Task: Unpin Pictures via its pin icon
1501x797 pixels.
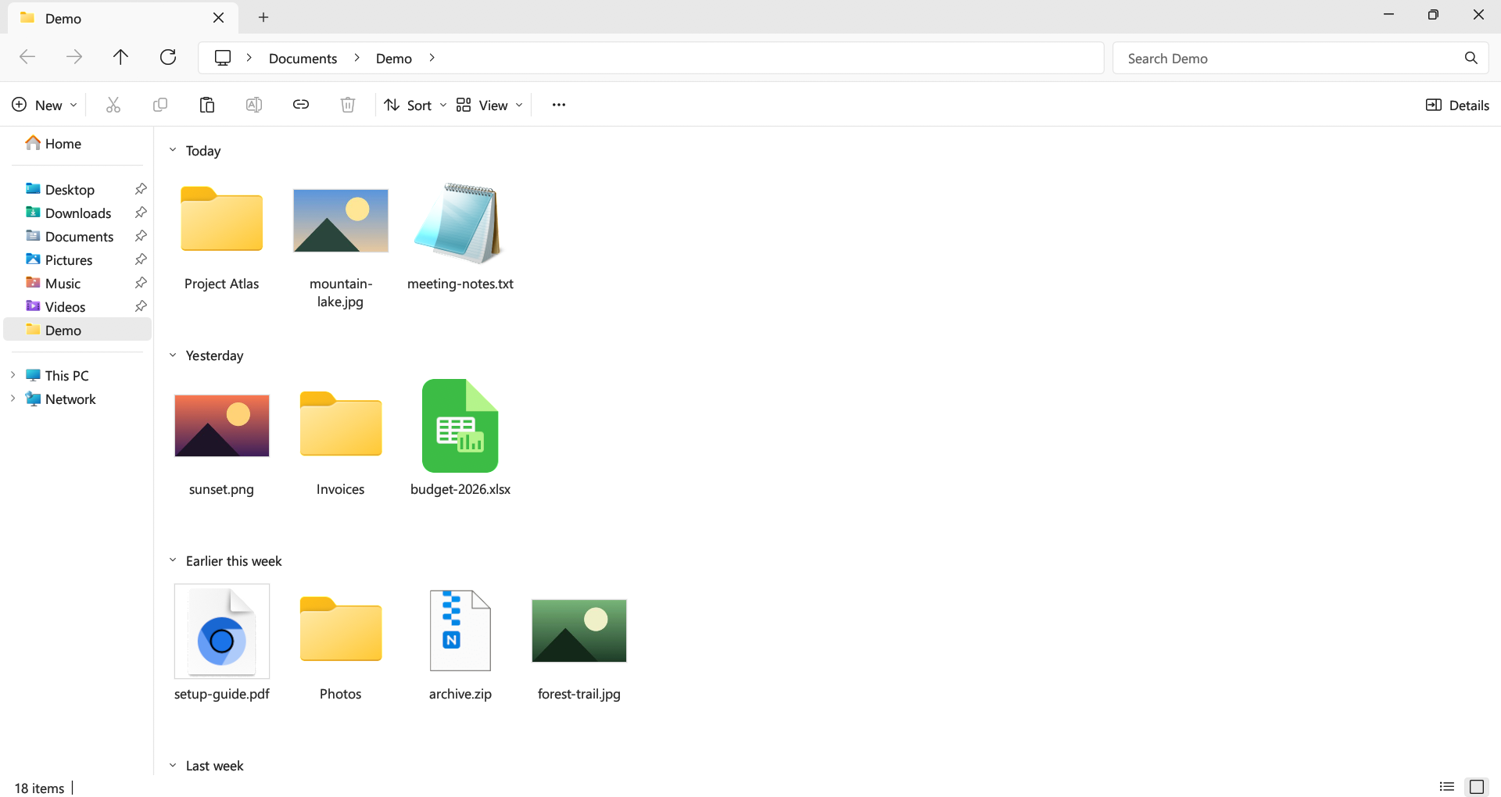Action: click(141, 259)
